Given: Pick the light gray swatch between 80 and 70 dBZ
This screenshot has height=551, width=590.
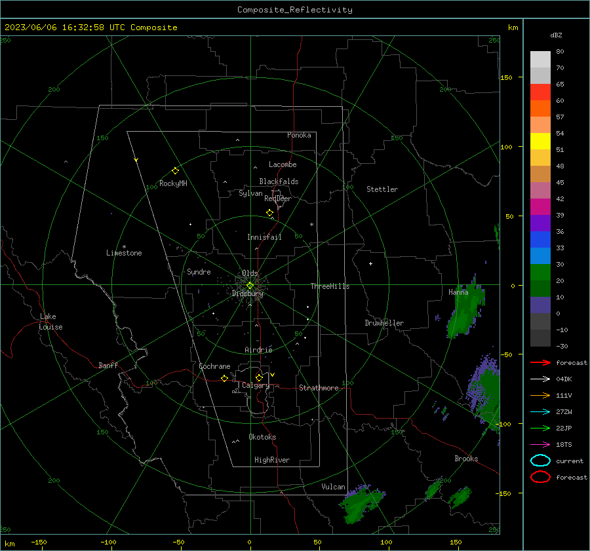Looking at the screenshot, I should coord(540,60).
